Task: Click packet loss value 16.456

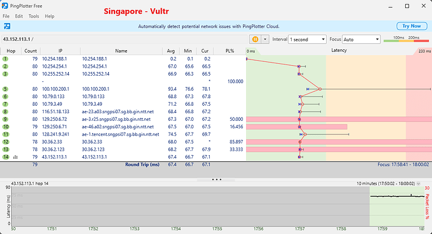Action: click(x=237, y=127)
